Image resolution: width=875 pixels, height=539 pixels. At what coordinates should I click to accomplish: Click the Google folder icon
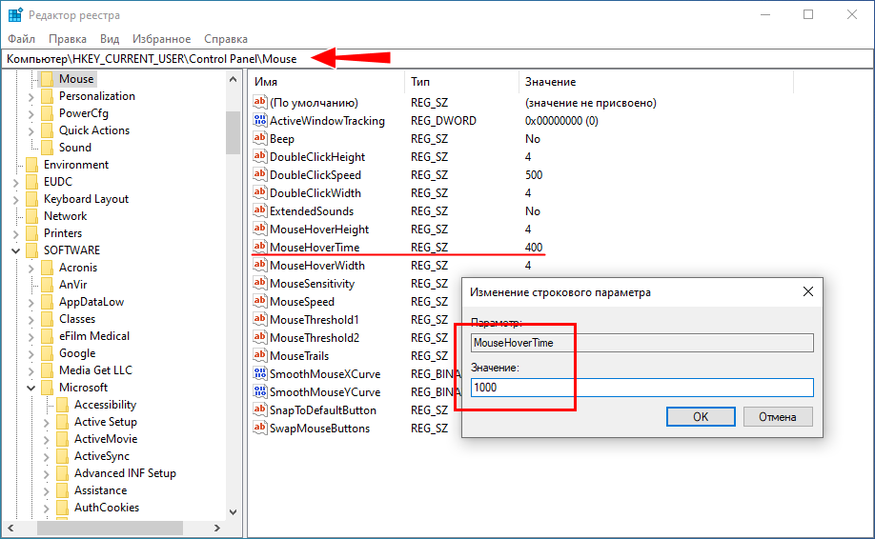point(48,353)
